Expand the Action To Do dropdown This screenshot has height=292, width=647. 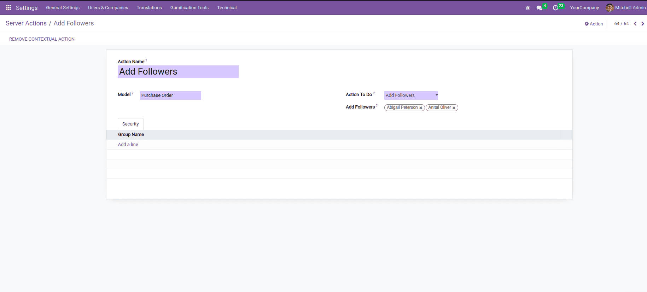click(411, 95)
